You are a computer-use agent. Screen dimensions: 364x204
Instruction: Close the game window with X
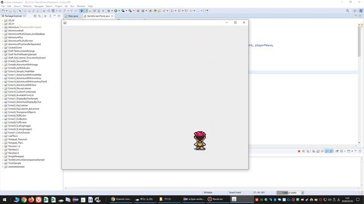pos(244,23)
